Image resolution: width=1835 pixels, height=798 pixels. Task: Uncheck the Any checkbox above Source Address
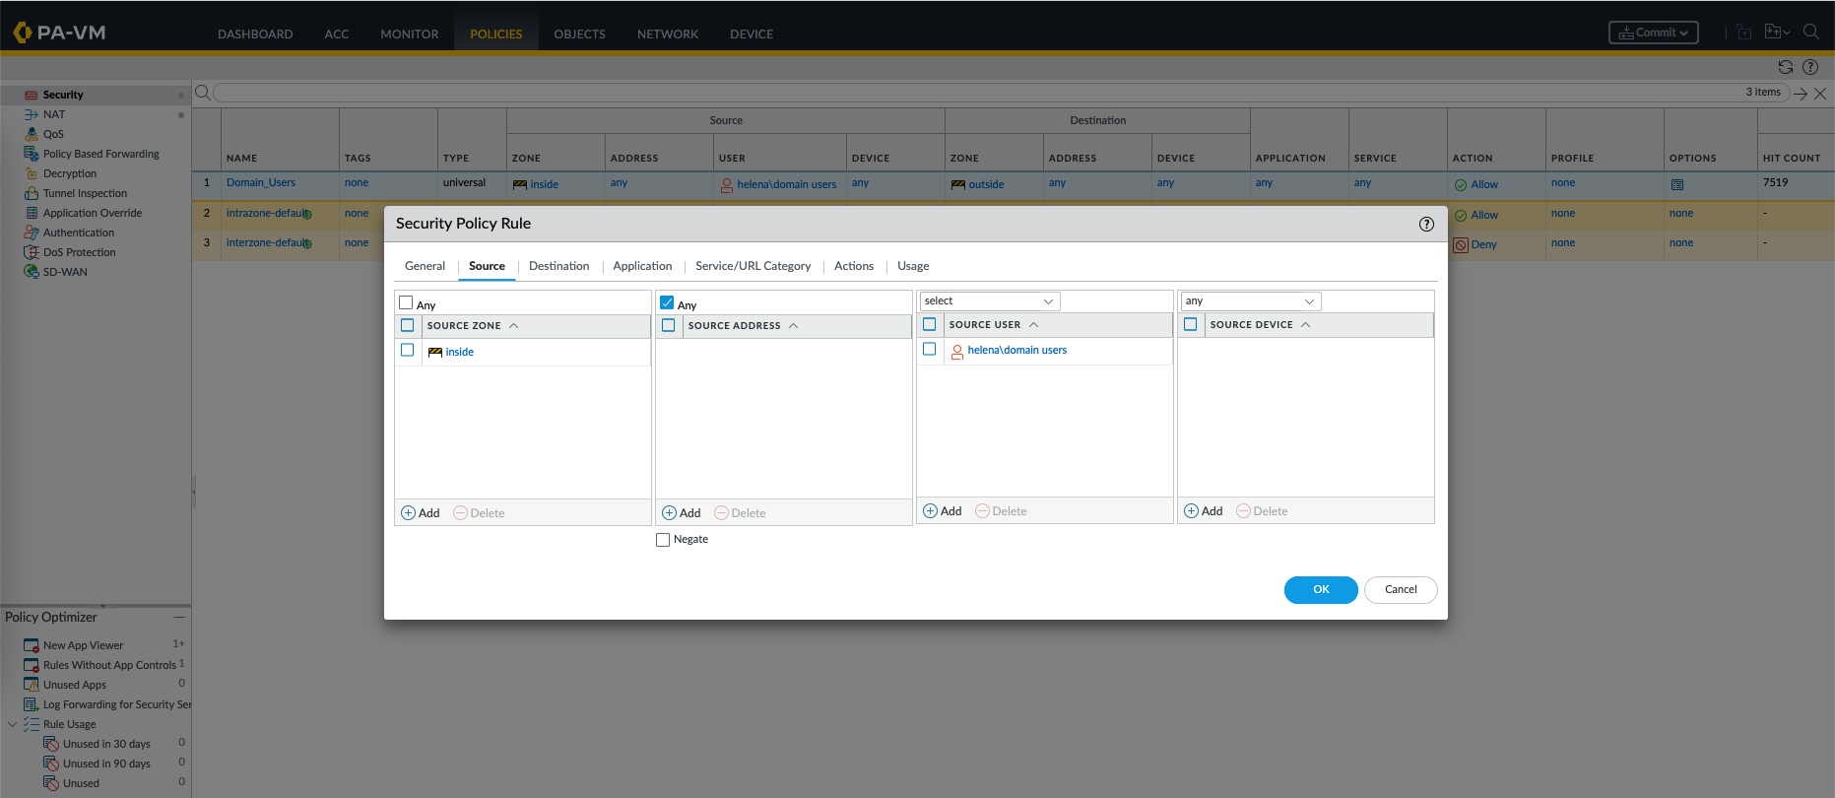pyautogui.click(x=667, y=303)
